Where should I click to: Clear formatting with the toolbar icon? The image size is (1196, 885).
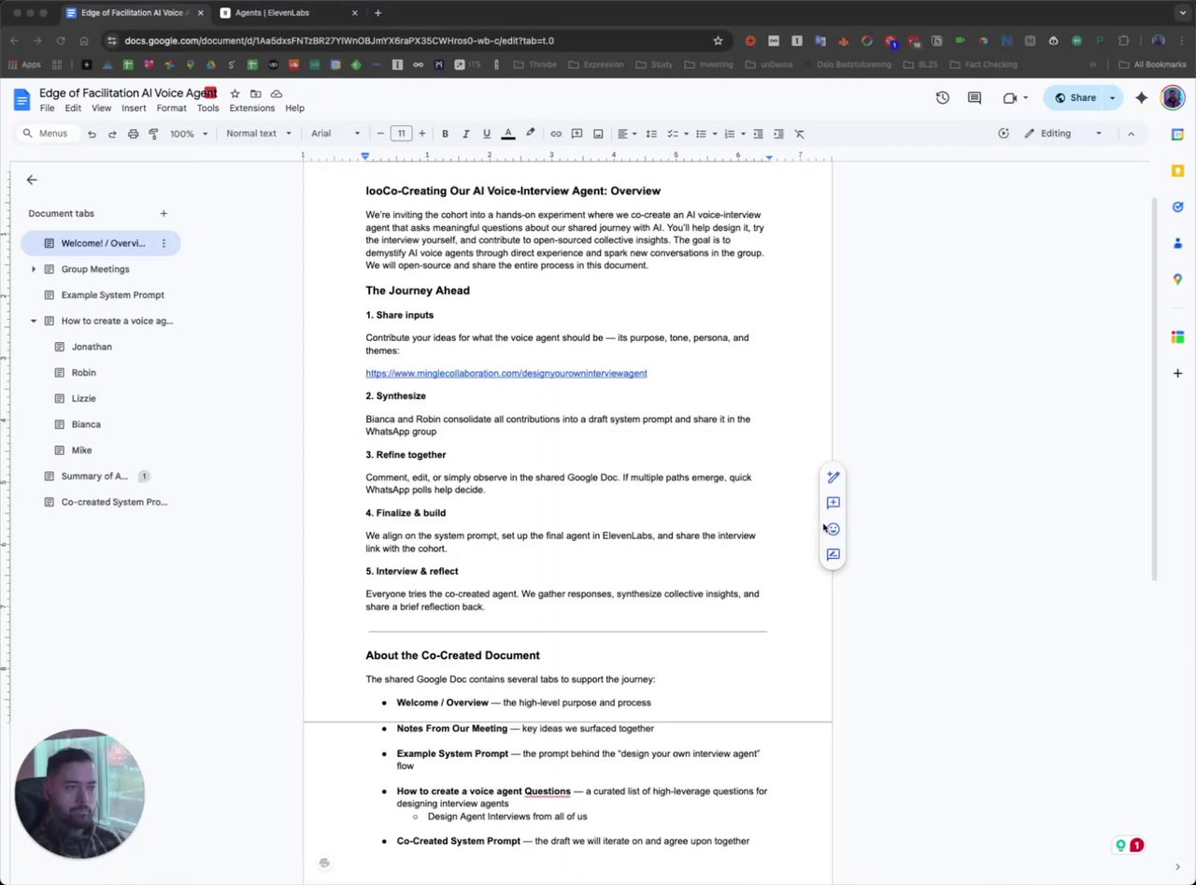pyautogui.click(x=800, y=134)
